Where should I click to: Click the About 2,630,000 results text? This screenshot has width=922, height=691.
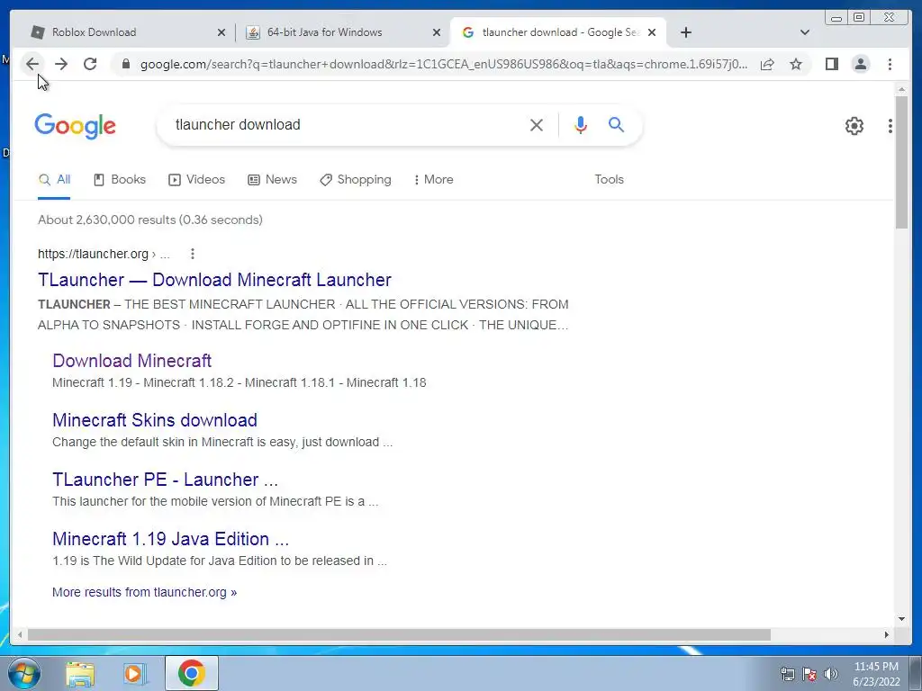click(x=150, y=220)
